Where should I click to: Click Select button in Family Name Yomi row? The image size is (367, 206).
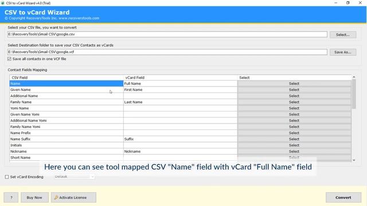[x=294, y=127]
